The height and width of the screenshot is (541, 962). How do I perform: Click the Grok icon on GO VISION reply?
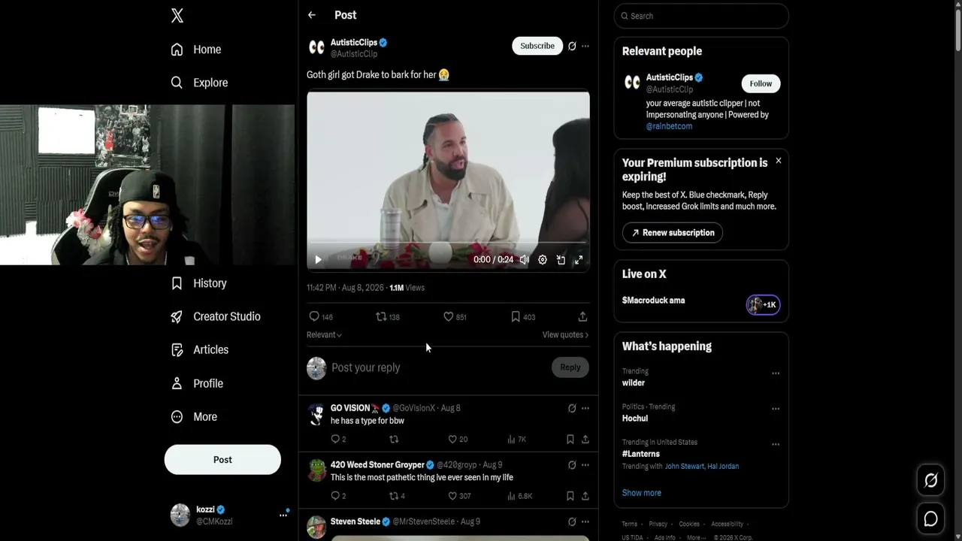coord(572,408)
